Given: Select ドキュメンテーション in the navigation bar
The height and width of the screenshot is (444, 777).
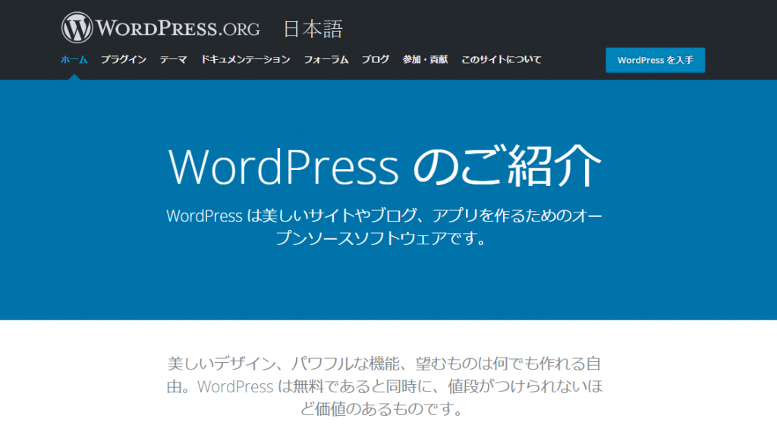Looking at the screenshot, I should (245, 59).
